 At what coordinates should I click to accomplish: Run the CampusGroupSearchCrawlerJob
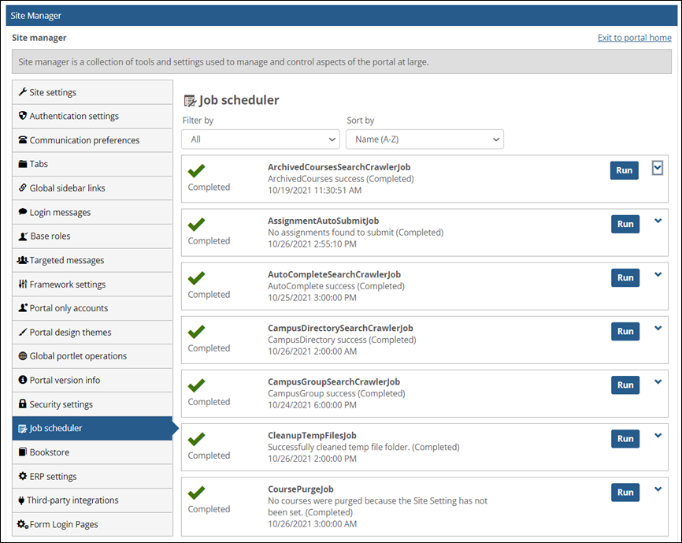coord(625,385)
